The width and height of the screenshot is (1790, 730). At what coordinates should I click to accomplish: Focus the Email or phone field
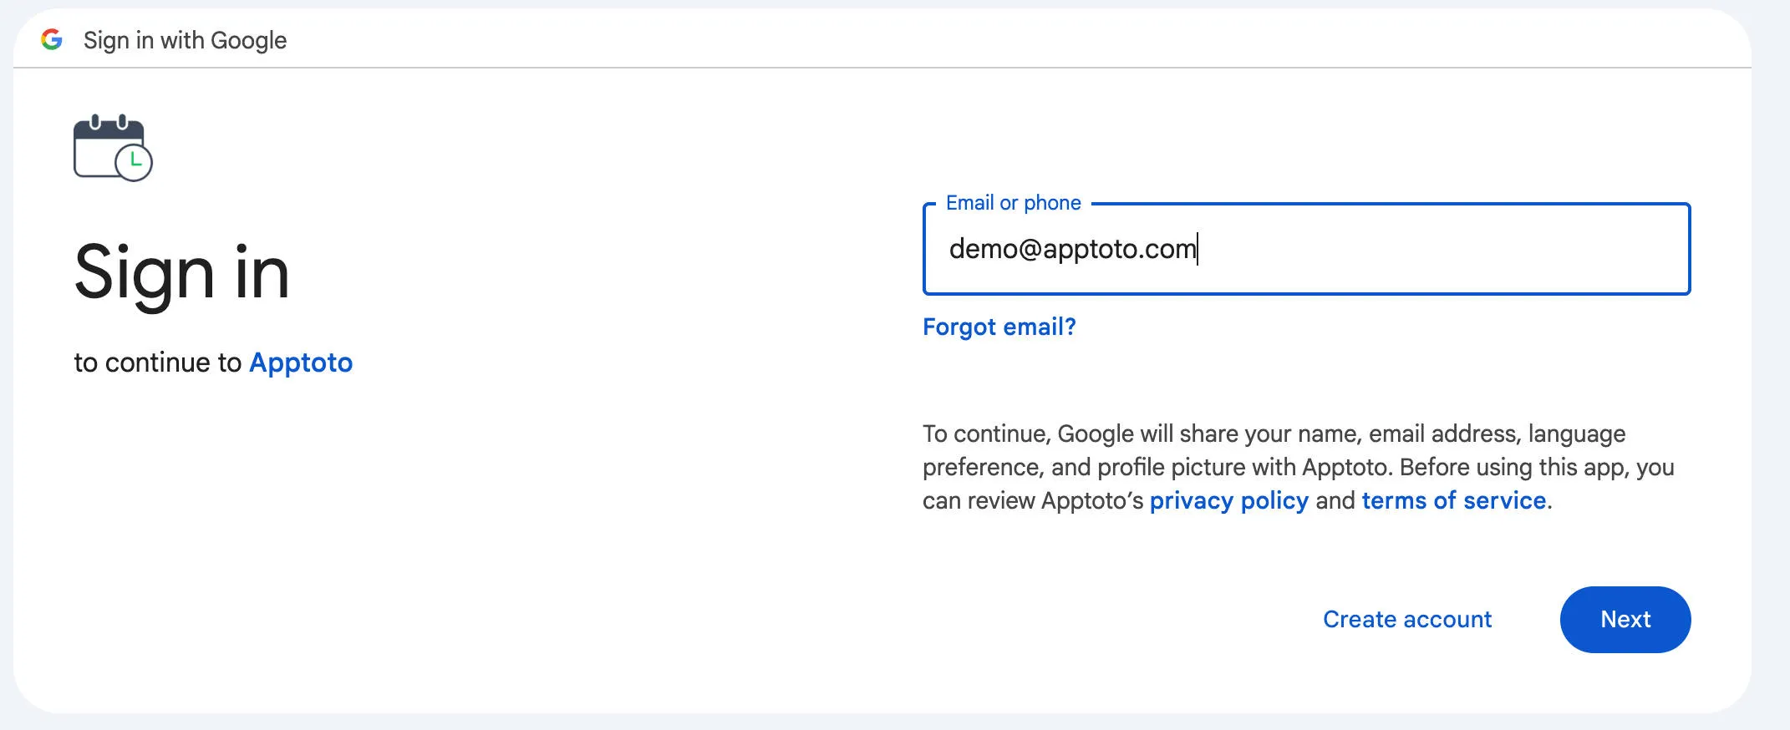pos(1306,249)
